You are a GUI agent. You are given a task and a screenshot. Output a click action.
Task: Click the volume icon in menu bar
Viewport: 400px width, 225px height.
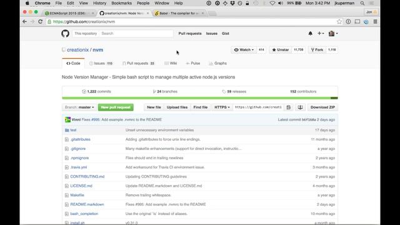(x=281, y=3)
